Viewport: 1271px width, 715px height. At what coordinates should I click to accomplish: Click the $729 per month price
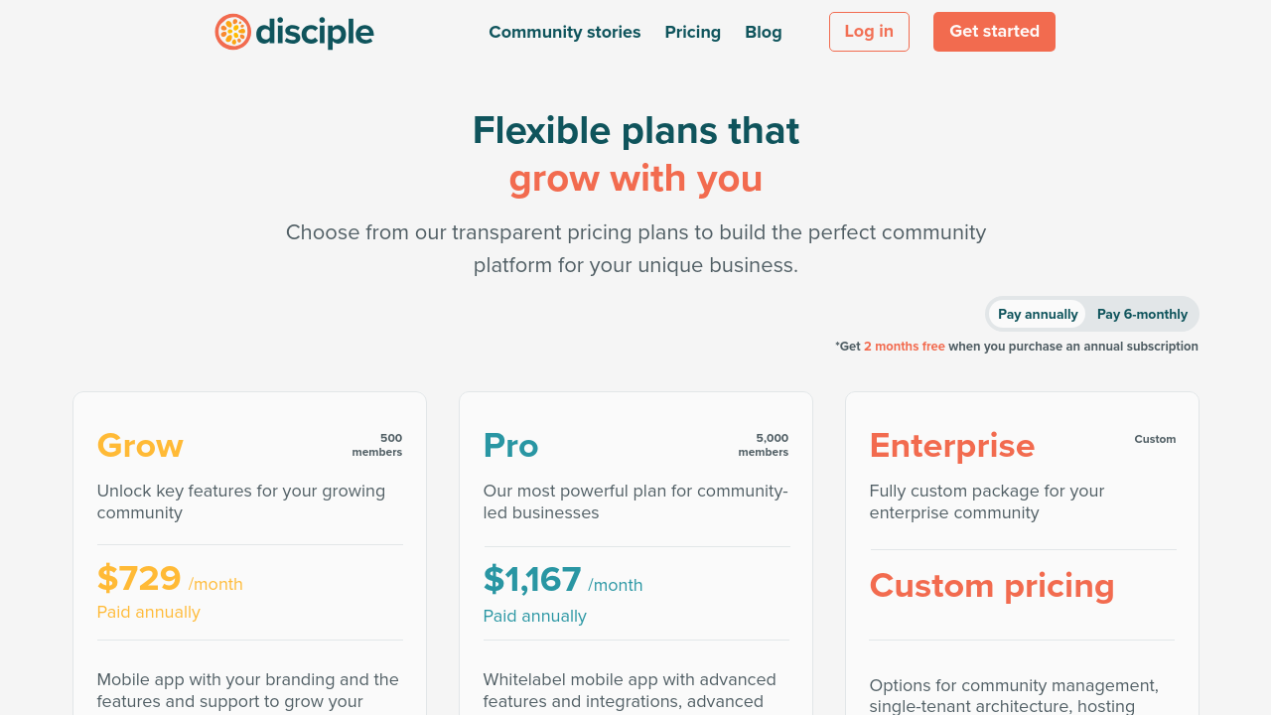(139, 578)
